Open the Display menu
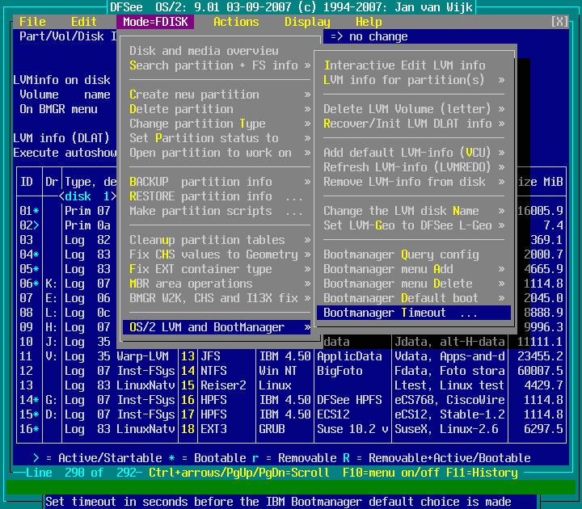Image resolution: width=582 pixels, height=509 pixels. 307,22
